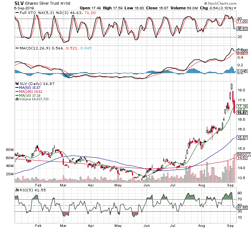
Task: Click the green 17.18 price axis tag
Action: (242, 106)
